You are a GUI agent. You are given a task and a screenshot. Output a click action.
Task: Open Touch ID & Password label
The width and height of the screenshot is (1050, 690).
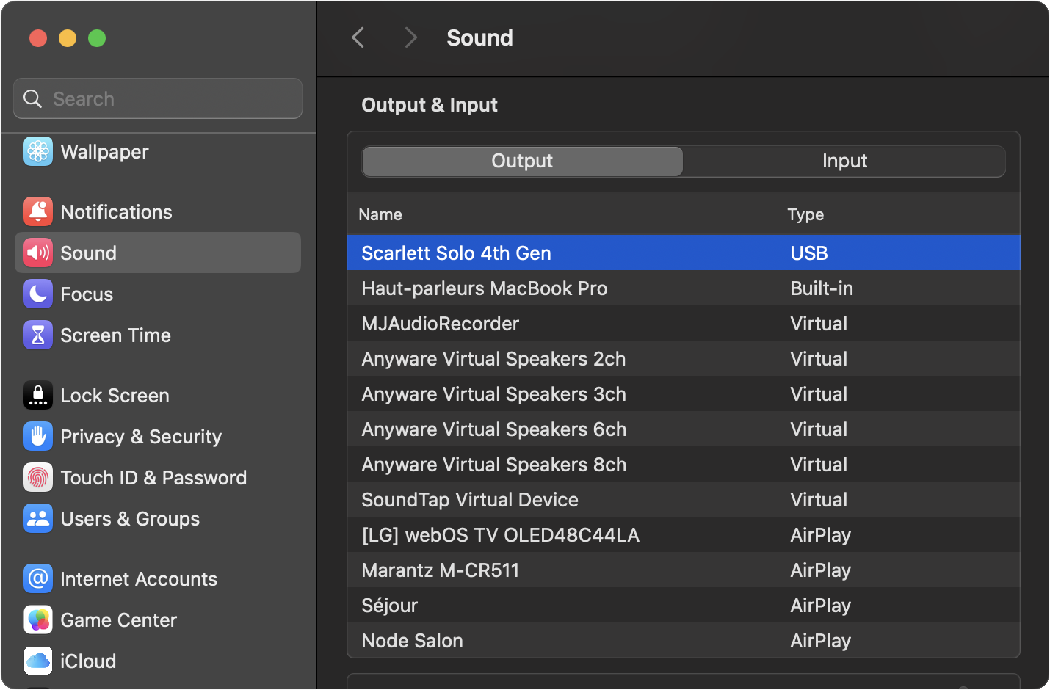click(x=153, y=478)
